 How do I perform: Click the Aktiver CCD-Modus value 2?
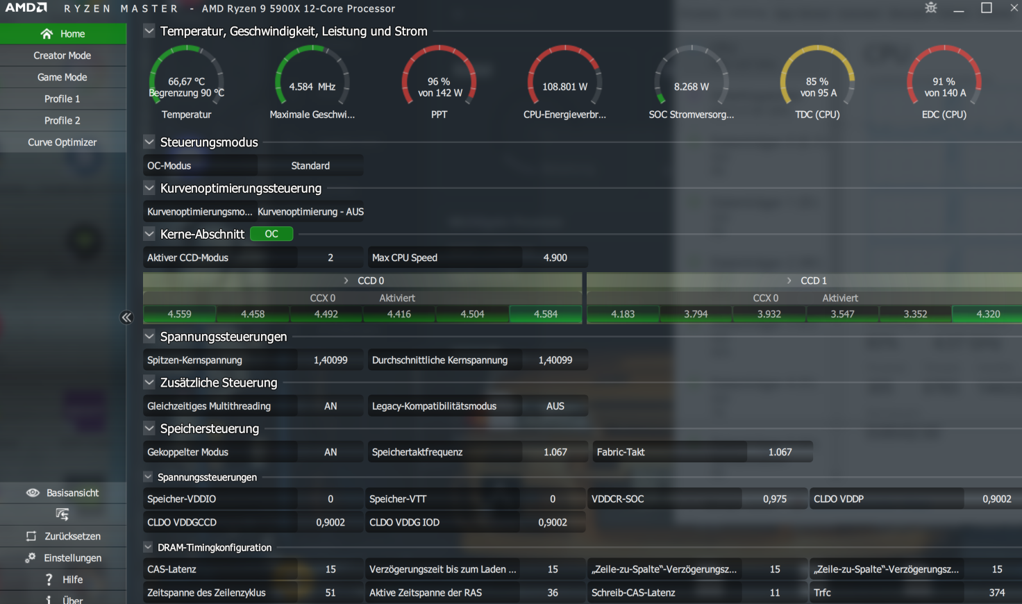[x=330, y=258]
